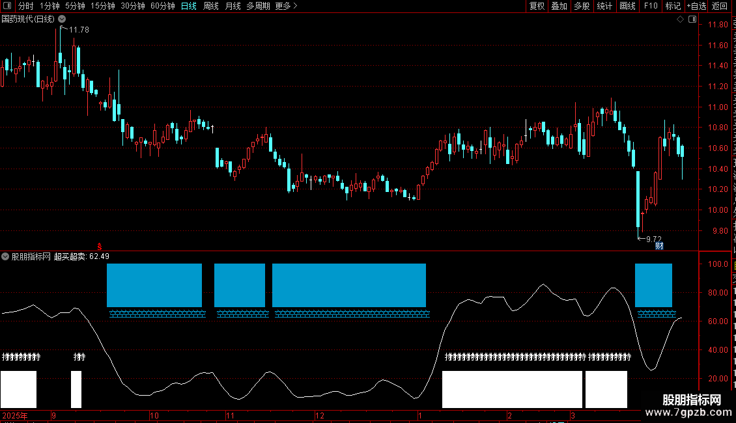Image resolution: width=736 pixels, height=423 pixels.
Task: Click the 财 finance marker icon
Action: (x=659, y=246)
